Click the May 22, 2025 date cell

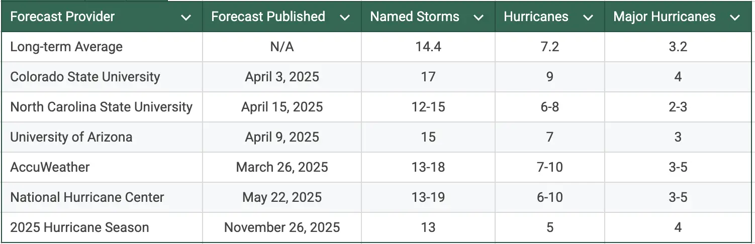[282, 197]
